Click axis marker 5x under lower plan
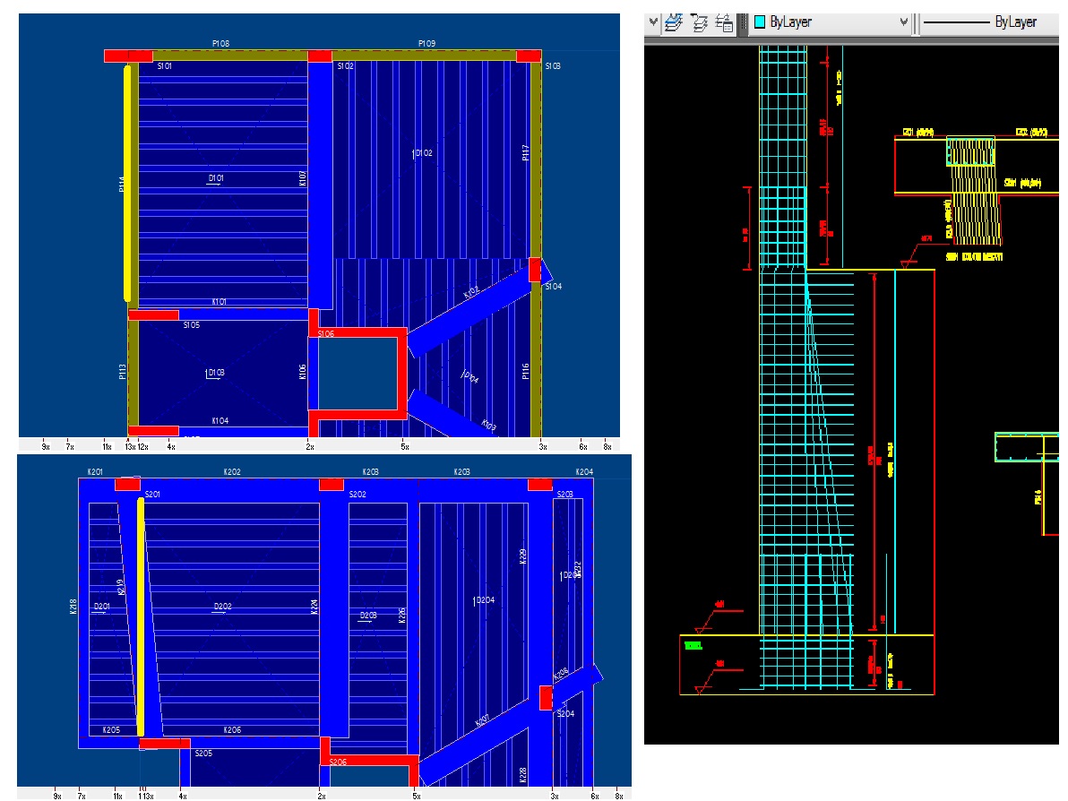Viewport: 1068px width, 801px height. click(417, 795)
